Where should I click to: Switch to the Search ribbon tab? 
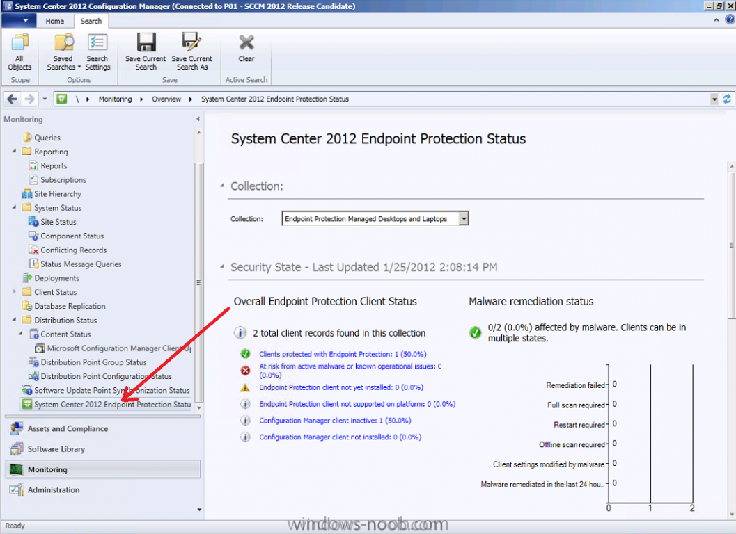(x=91, y=21)
